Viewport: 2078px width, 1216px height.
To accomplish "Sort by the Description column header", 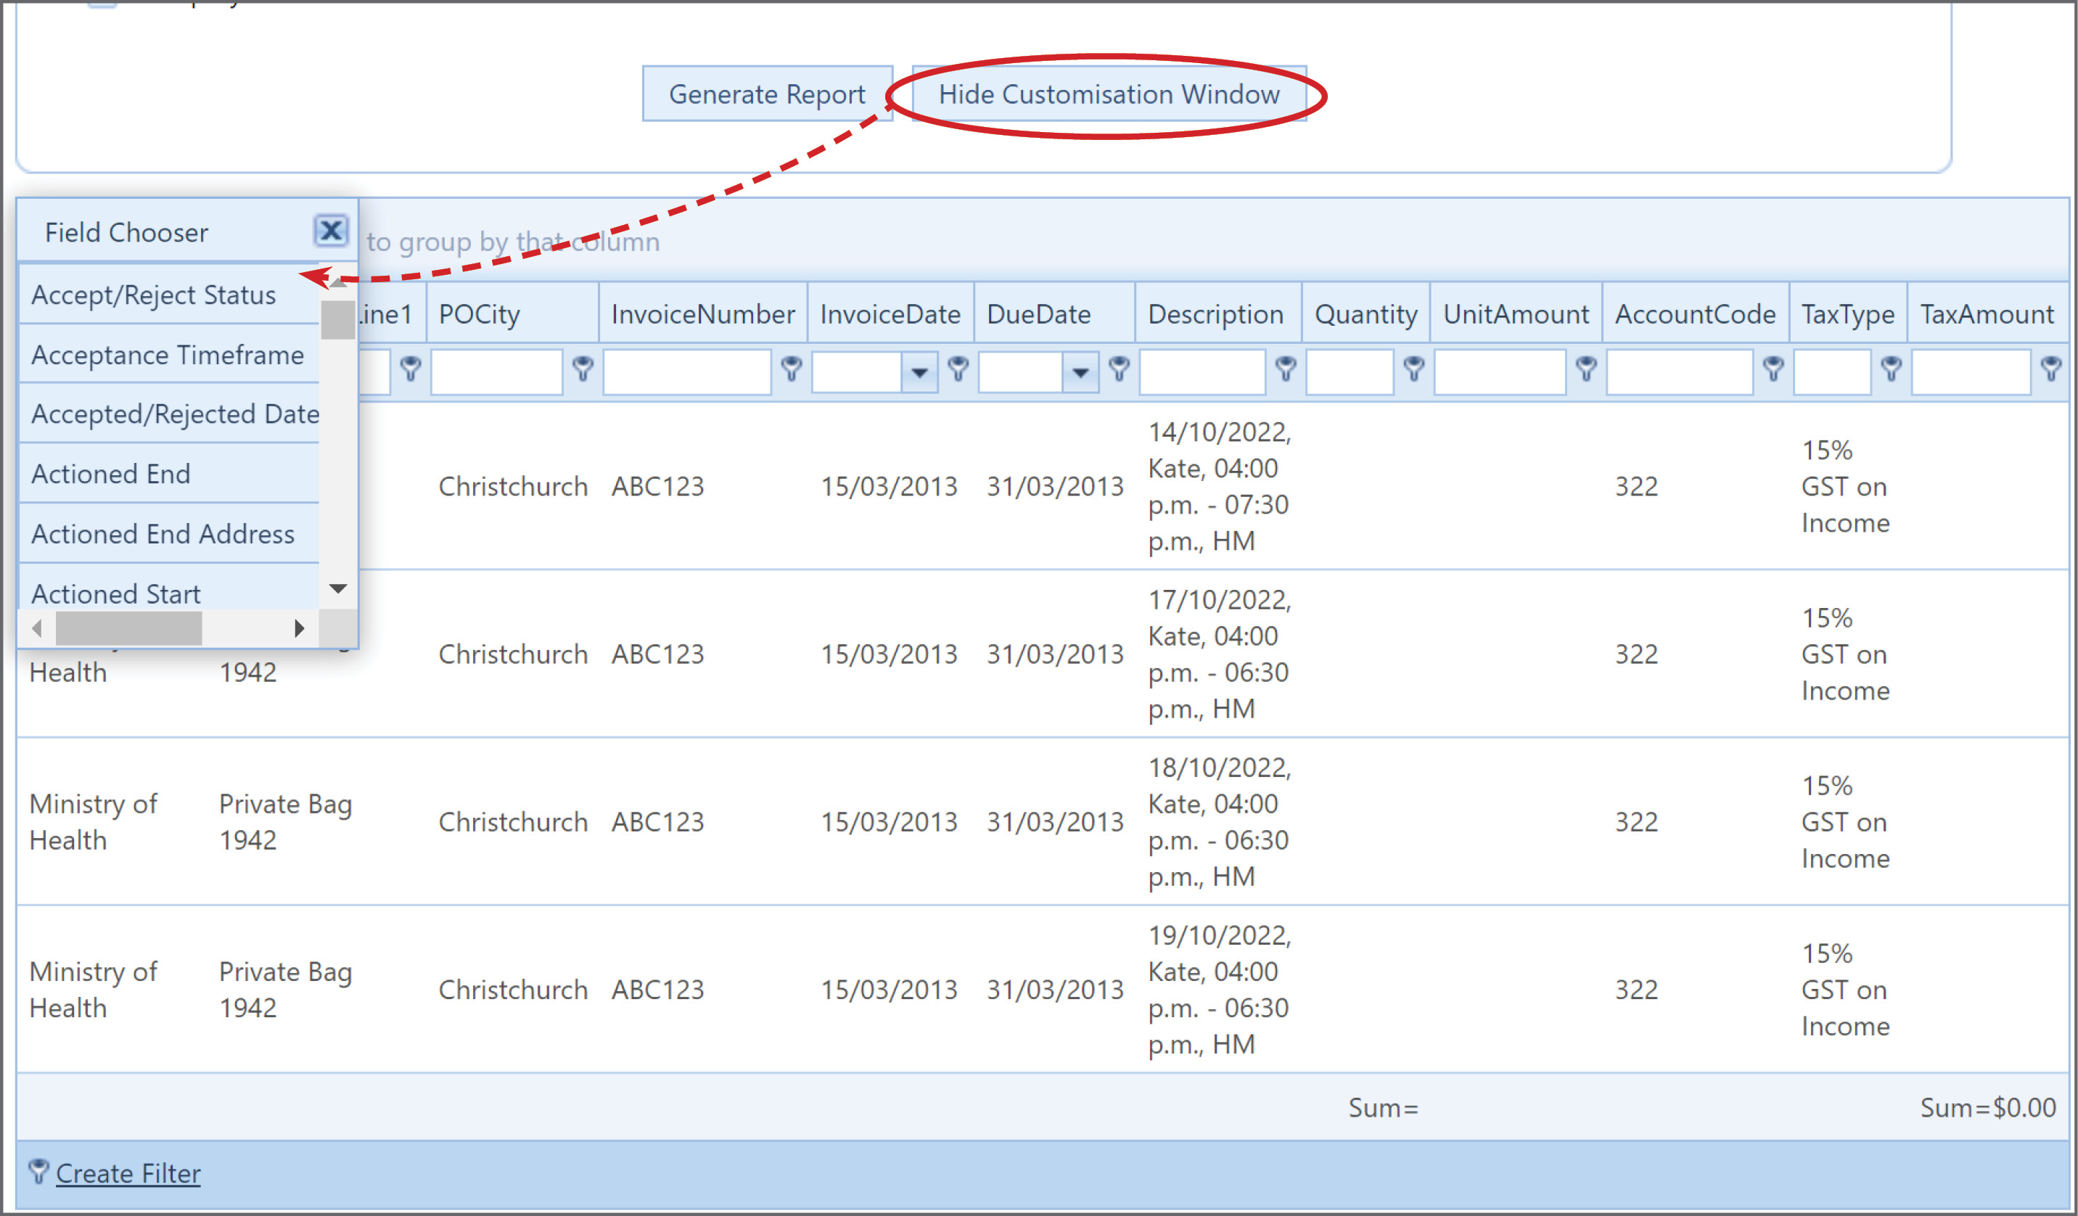I will click(x=1219, y=313).
